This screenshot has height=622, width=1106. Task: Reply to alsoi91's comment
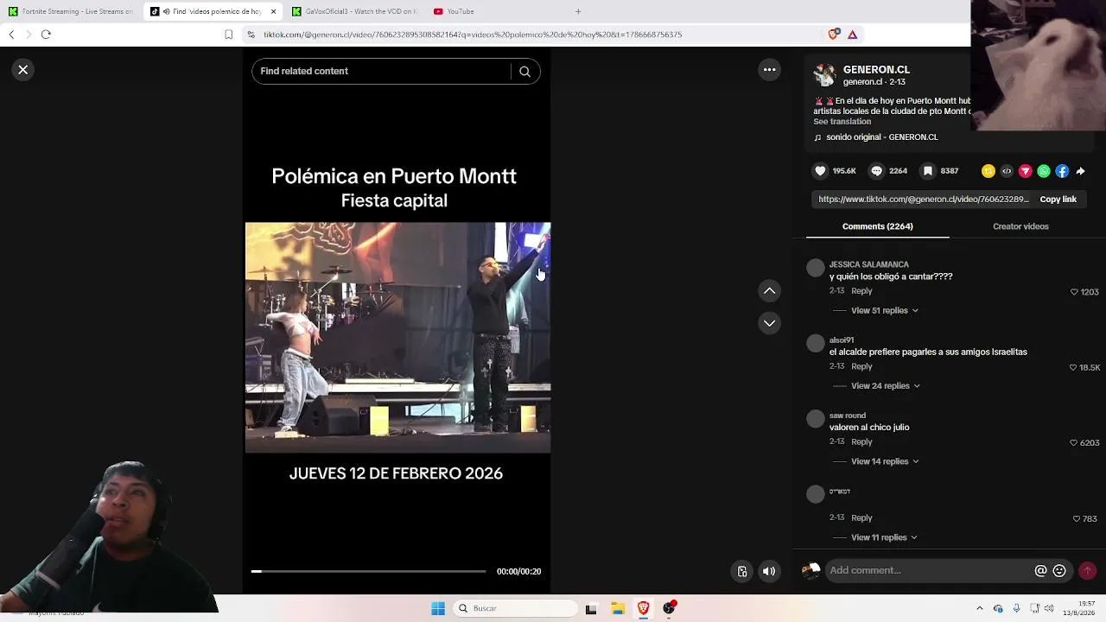pos(861,367)
